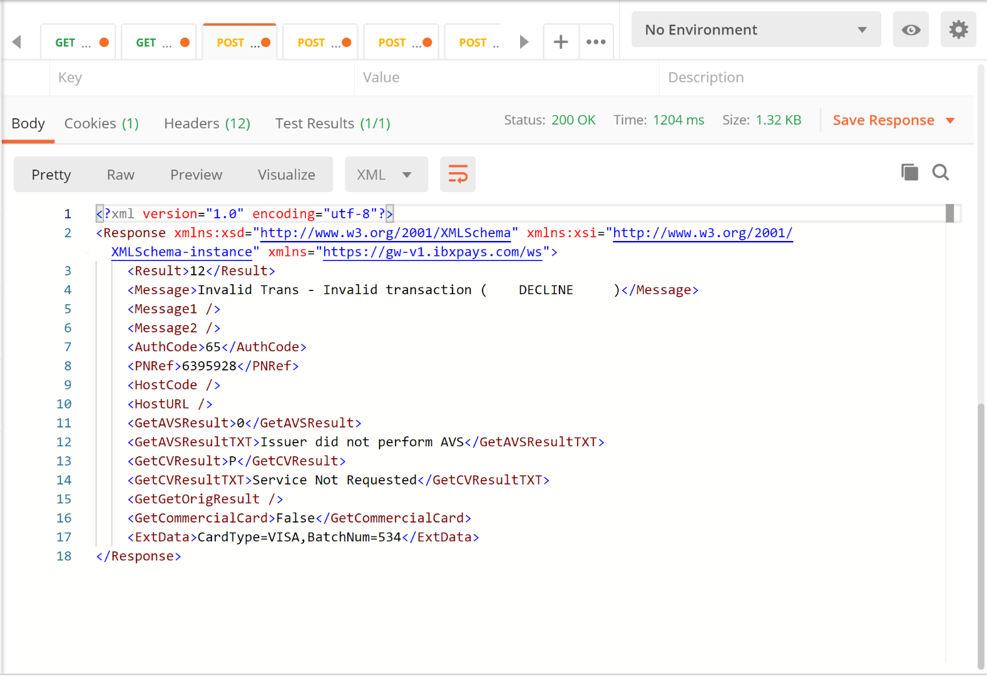Open the Headers (12) tab
Screen dimensions: 987x676
point(207,123)
